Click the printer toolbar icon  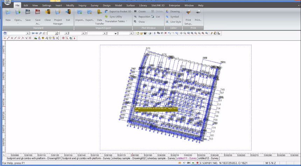pyautogui.click(x=150, y=33)
